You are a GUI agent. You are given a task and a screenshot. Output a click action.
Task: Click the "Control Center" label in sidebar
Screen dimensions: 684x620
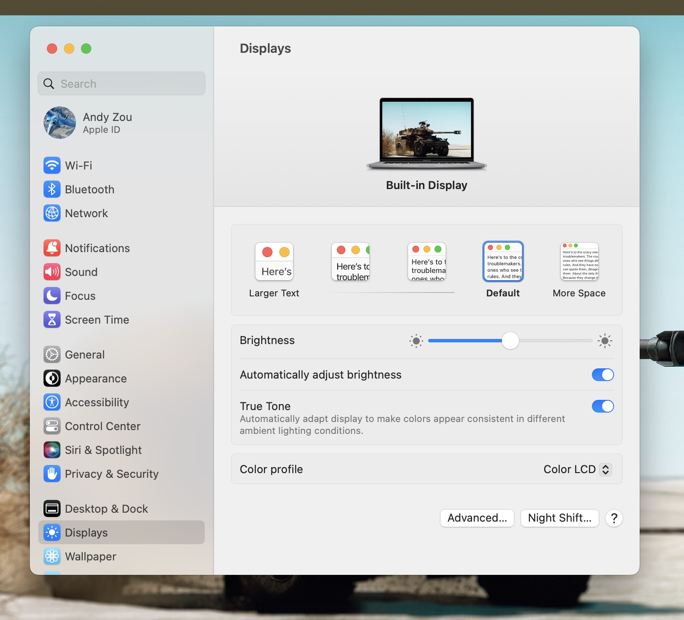tap(102, 426)
